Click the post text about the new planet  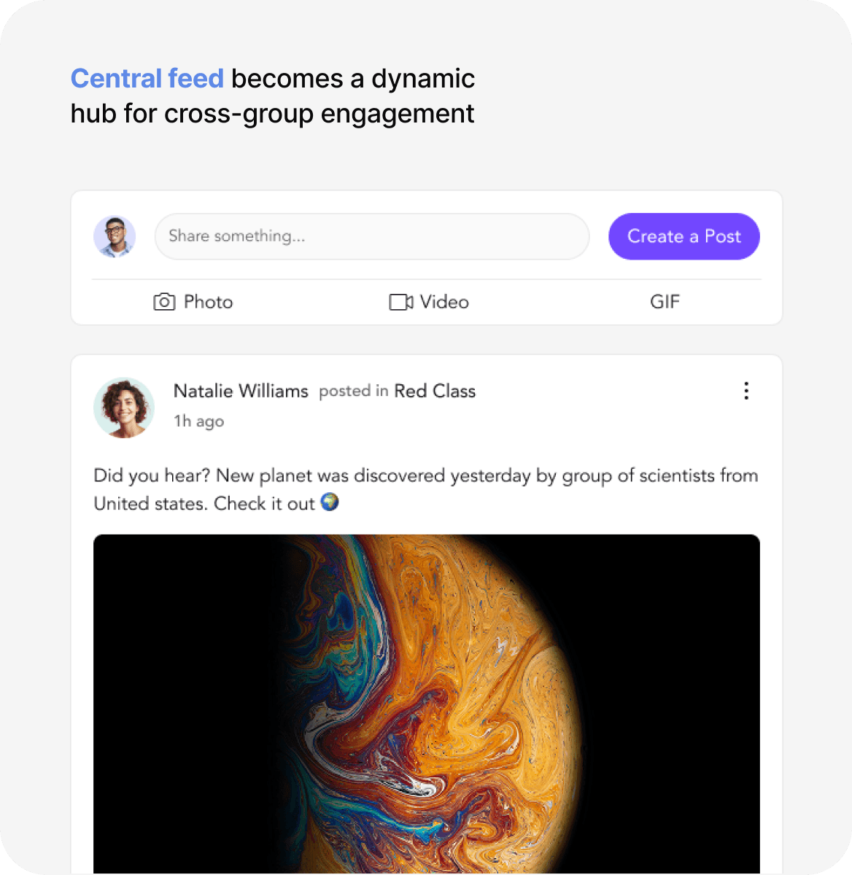(425, 475)
